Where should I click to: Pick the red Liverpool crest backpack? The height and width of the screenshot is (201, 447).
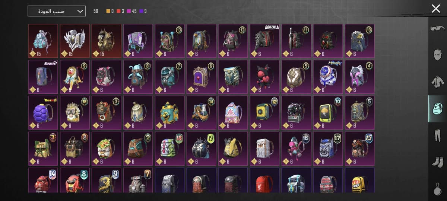[x=264, y=181]
